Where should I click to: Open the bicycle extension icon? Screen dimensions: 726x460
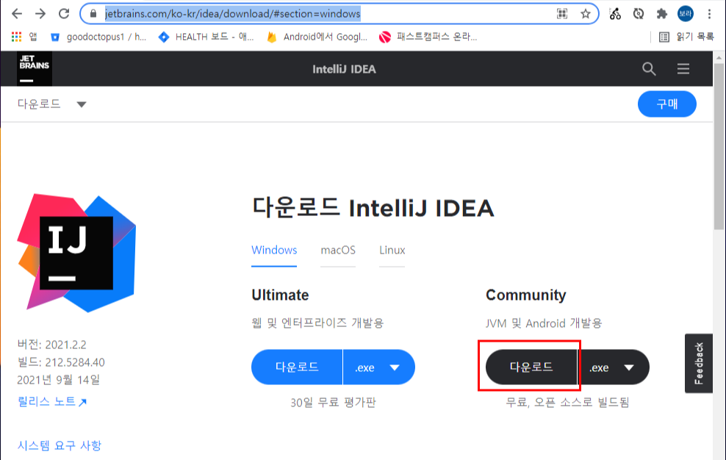615,14
